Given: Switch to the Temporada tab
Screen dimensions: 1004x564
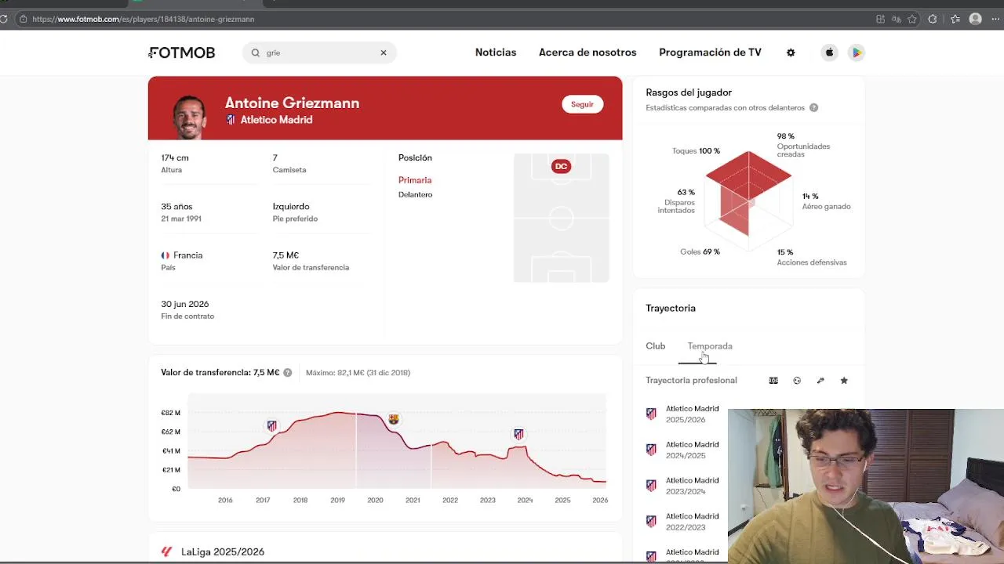Looking at the screenshot, I should [710, 346].
